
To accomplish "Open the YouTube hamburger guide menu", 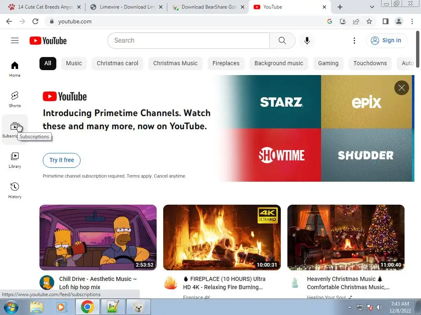I will 15,41.
